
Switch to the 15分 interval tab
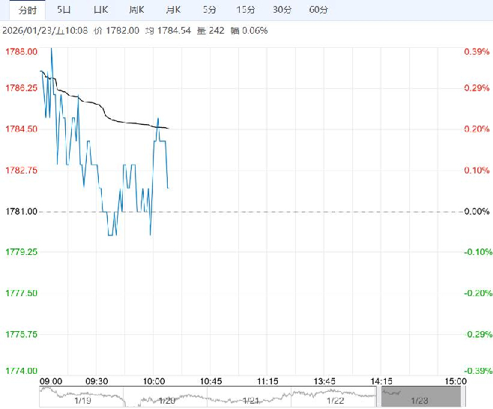[x=245, y=10]
